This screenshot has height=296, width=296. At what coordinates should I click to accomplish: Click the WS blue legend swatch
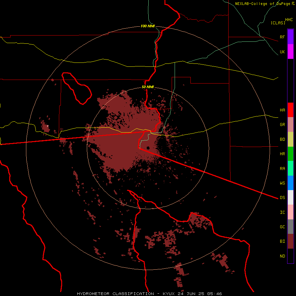coord(290,183)
